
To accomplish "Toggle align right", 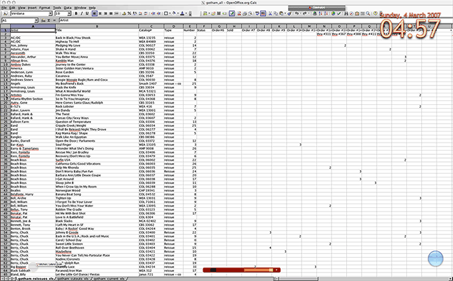I will tap(105, 14).
